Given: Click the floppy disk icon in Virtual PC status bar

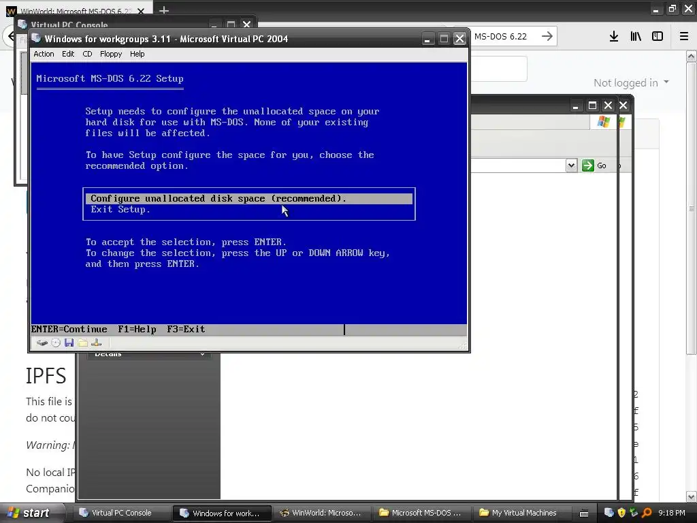Looking at the screenshot, I should (x=69, y=343).
